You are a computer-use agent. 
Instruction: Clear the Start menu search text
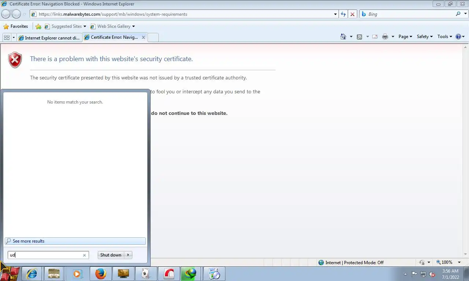click(x=84, y=255)
